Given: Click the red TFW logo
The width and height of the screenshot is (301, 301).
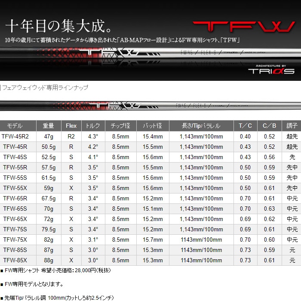Looking at the screenshot, I should click(x=243, y=26).
